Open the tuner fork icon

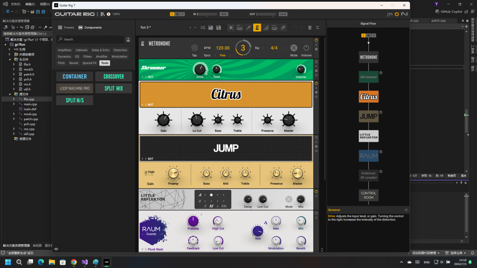coord(248,28)
